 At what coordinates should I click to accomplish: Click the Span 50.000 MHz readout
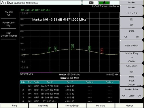pos(69,78)
